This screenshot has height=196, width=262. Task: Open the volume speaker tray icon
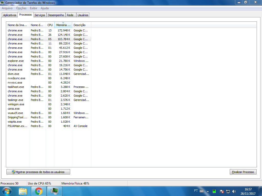[234, 191]
